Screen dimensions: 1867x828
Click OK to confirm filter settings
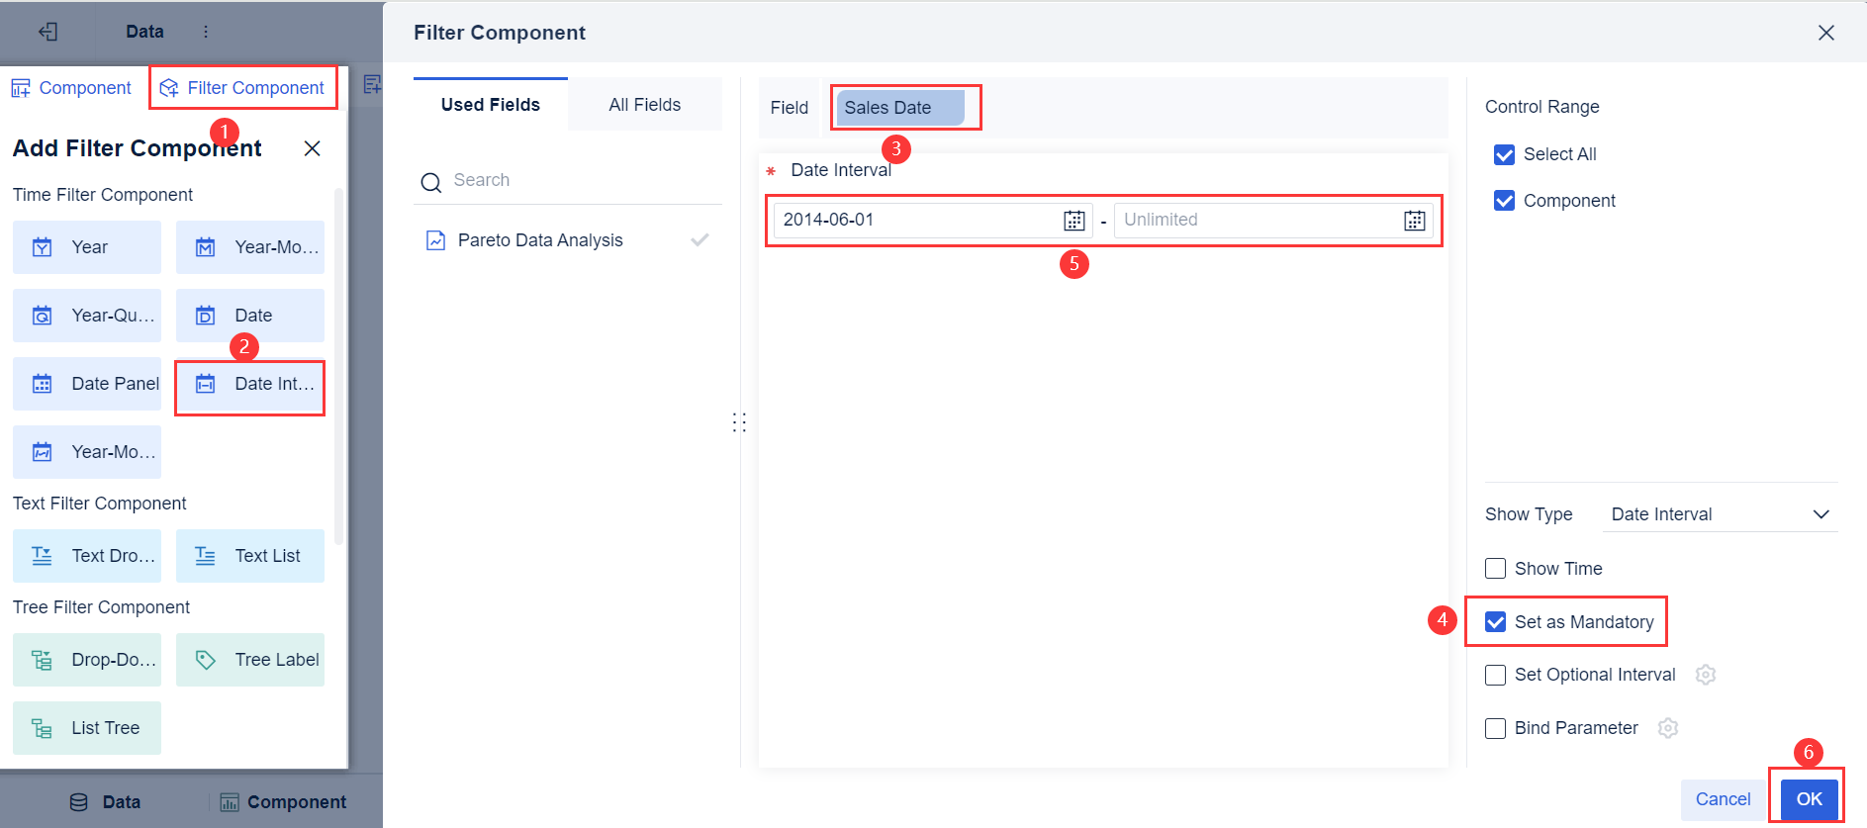tap(1809, 799)
